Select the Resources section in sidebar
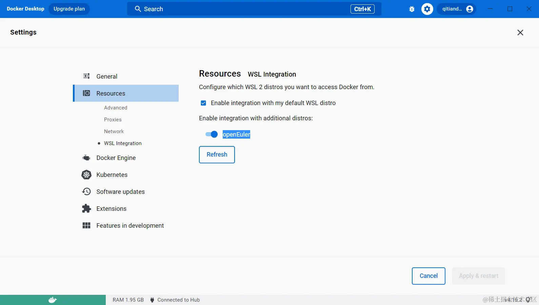 126,93
